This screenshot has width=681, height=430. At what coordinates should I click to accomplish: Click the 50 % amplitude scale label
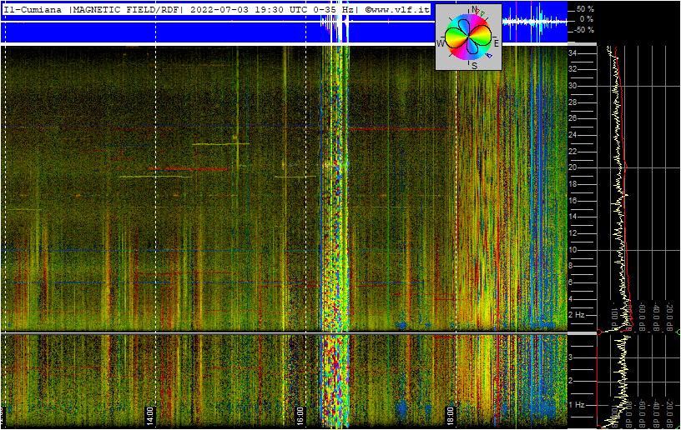coord(586,9)
